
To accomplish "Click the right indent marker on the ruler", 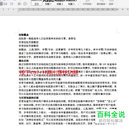I will (x=117, y=10).
